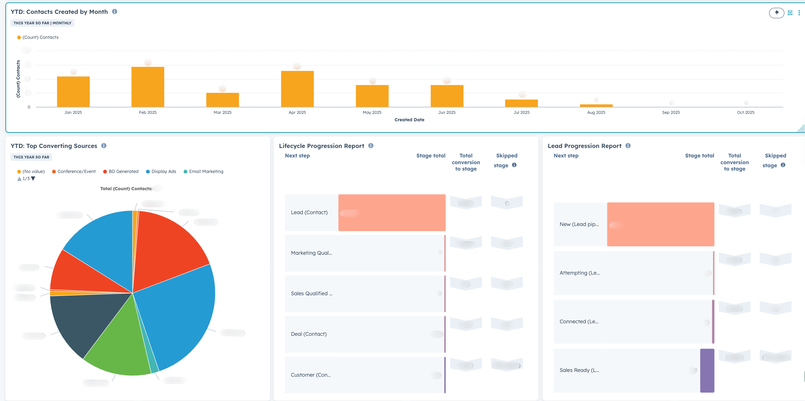Toggle the (Count) Contacts legend series
Viewport: 805px width, 401px height.
click(x=40, y=37)
